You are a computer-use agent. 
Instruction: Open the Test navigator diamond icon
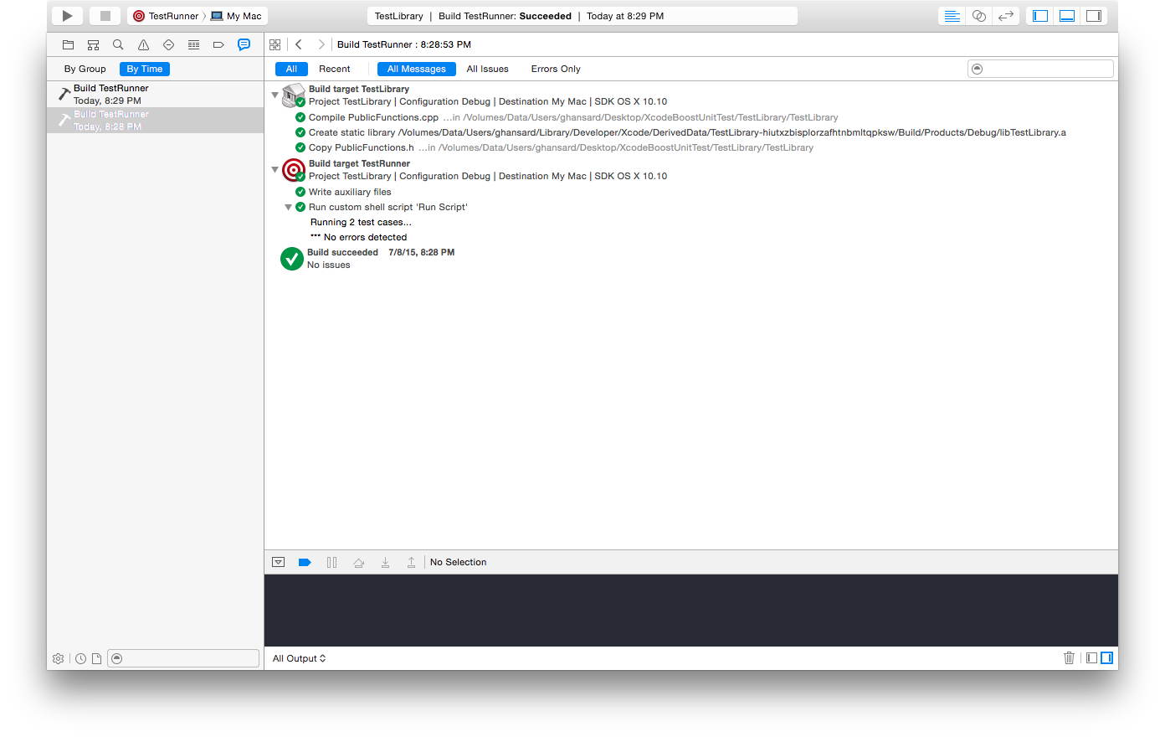tap(168, 44)
